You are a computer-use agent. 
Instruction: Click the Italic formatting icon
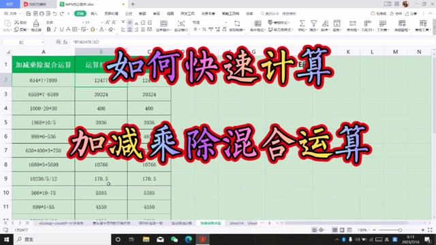(x=55, y=29)
